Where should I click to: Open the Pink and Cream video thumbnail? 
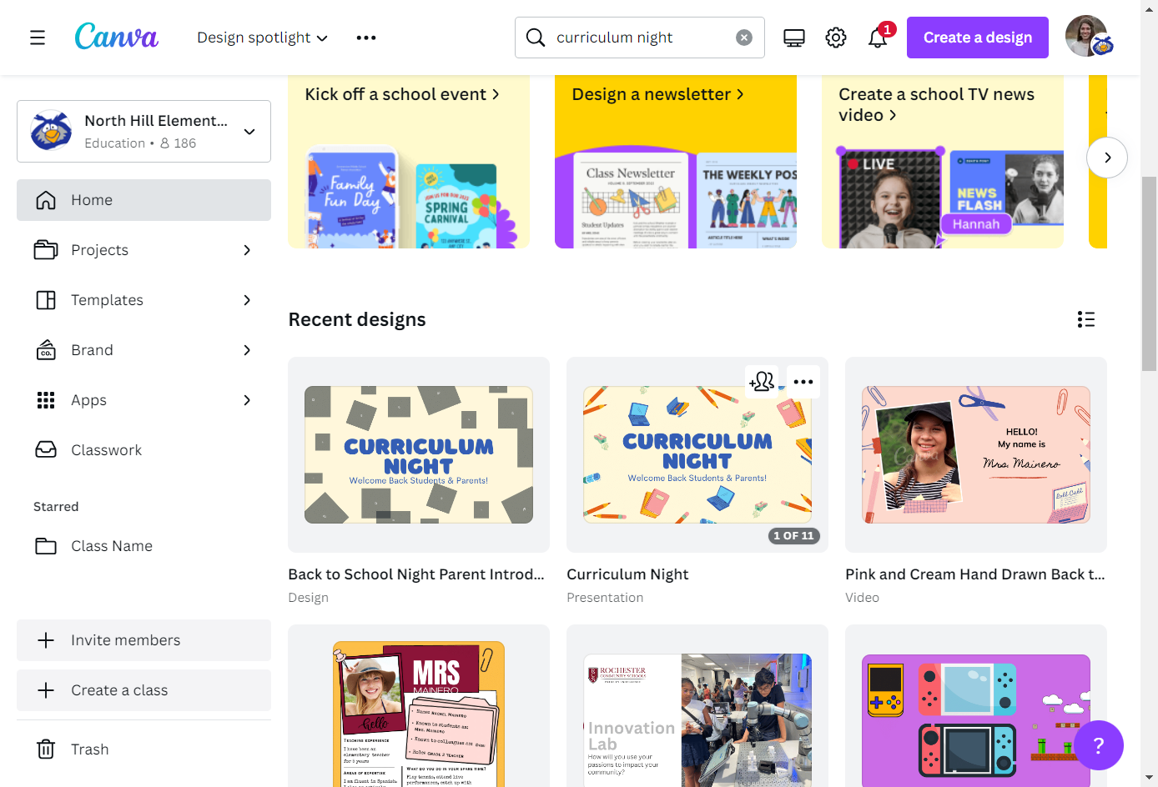(976, 454)
